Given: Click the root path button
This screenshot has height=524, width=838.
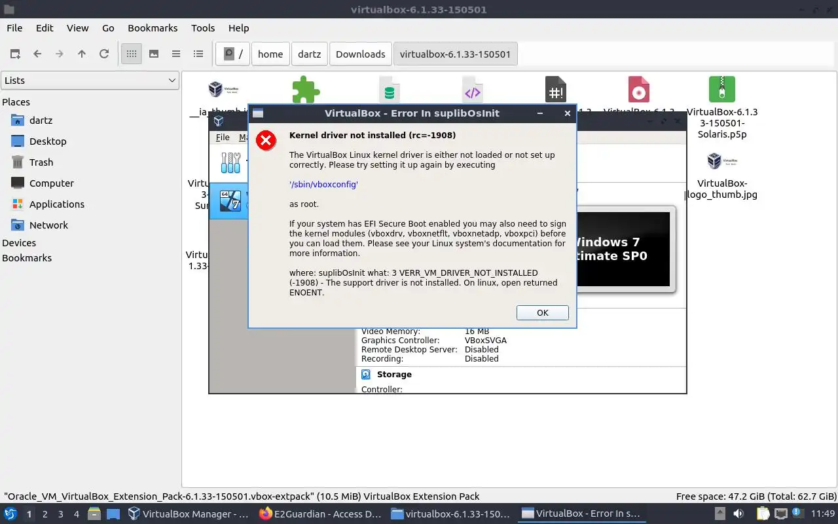Looking at the screenshot, I should point(233,54).
